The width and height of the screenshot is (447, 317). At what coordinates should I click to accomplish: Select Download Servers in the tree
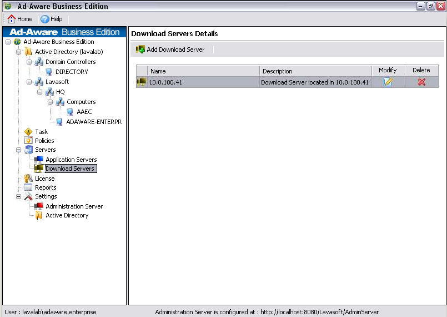point(70,169)
